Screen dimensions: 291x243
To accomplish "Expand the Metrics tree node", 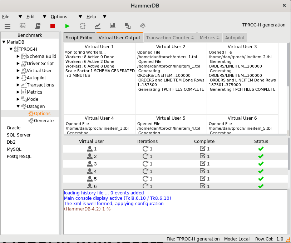I will (x=18, y=92).
